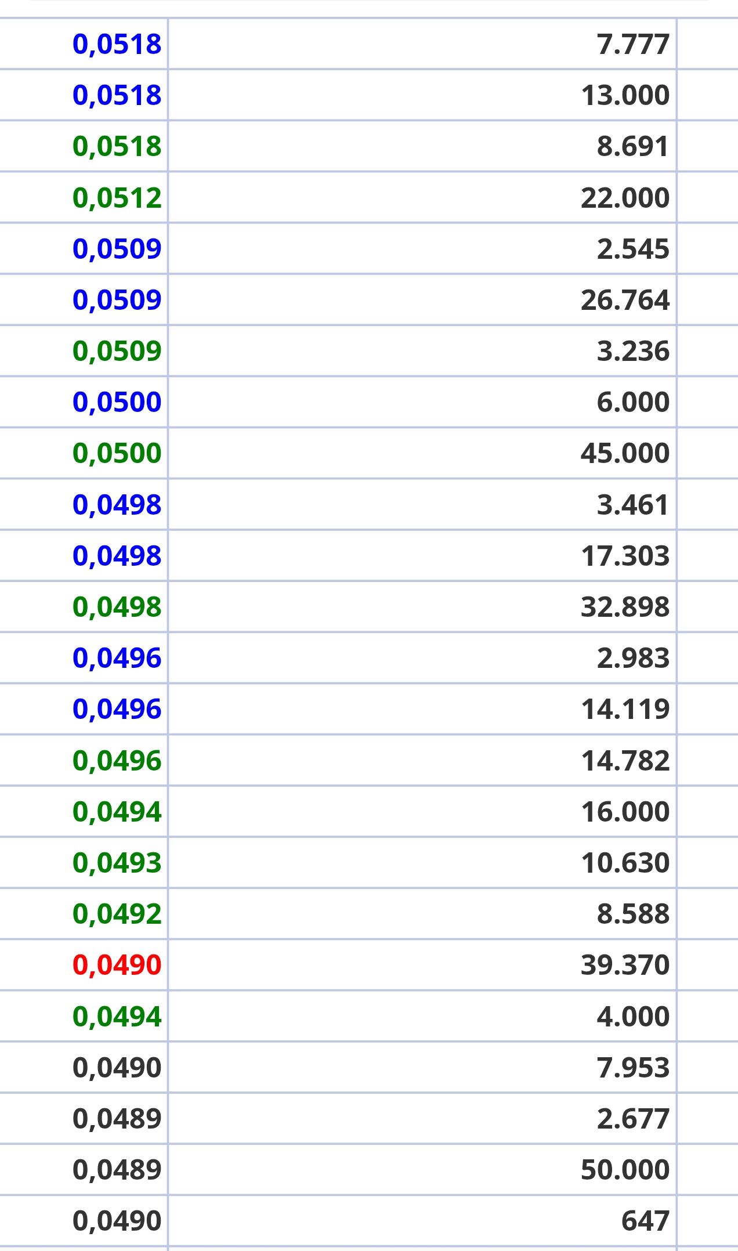The height and width of the screenshot is (1251, 738).
Task: Select the 13.000 volume cell
Action: click(x=422, y=95)
